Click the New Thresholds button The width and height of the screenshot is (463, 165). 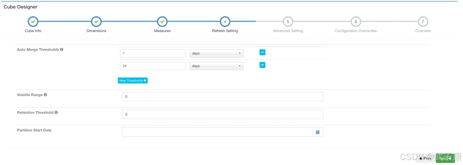click(x=133, y=80)
